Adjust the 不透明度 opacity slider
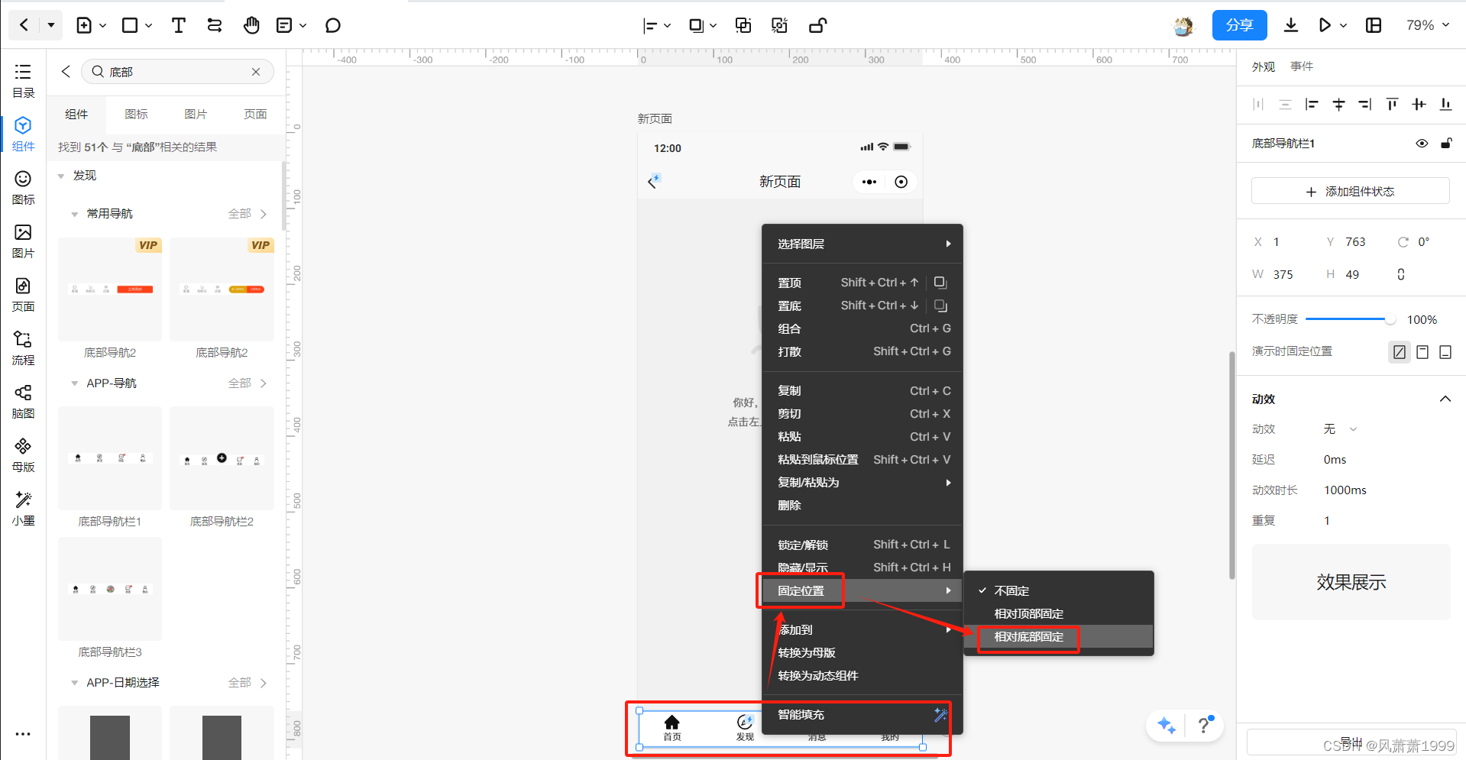Screen dimensions: 1466x760 (1350, 319)
